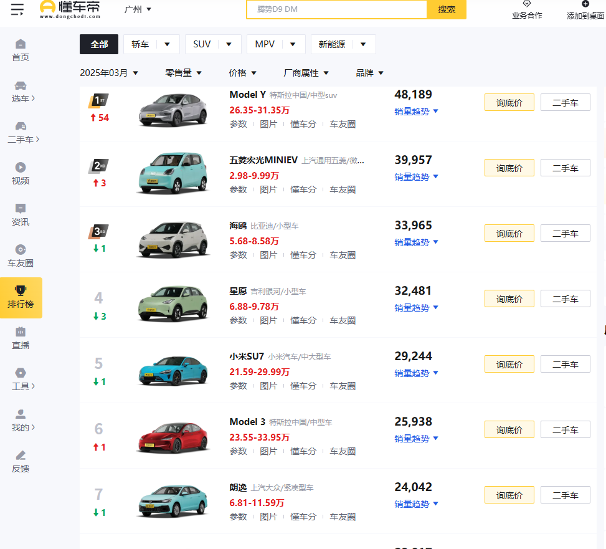Image resolution: width=606 pixels, height=549 pixels.
Task: Open 我的 profile in sidebar
Action: [23, 421]
